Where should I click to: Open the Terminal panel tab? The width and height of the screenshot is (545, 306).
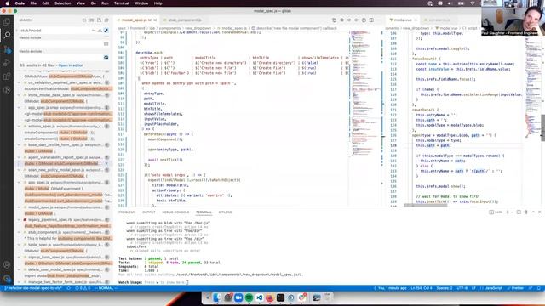(x=204, y=212)
